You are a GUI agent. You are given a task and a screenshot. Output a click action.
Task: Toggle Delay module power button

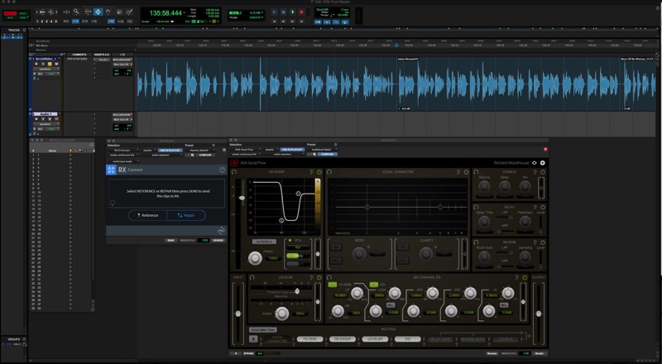543,207
